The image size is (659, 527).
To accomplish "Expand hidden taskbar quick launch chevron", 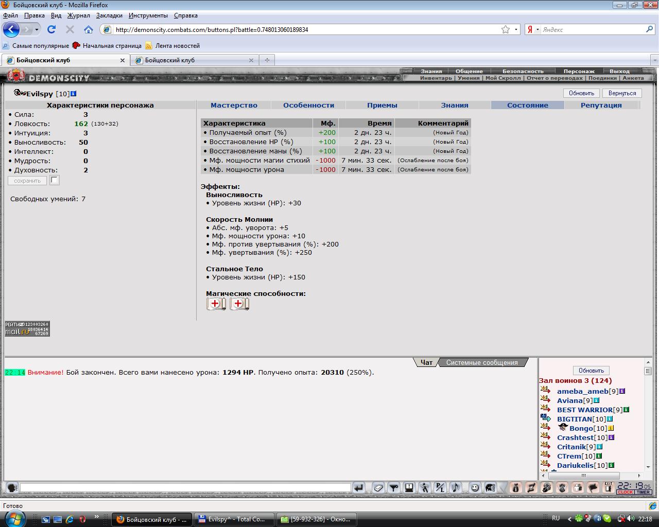I will point(96,517).
